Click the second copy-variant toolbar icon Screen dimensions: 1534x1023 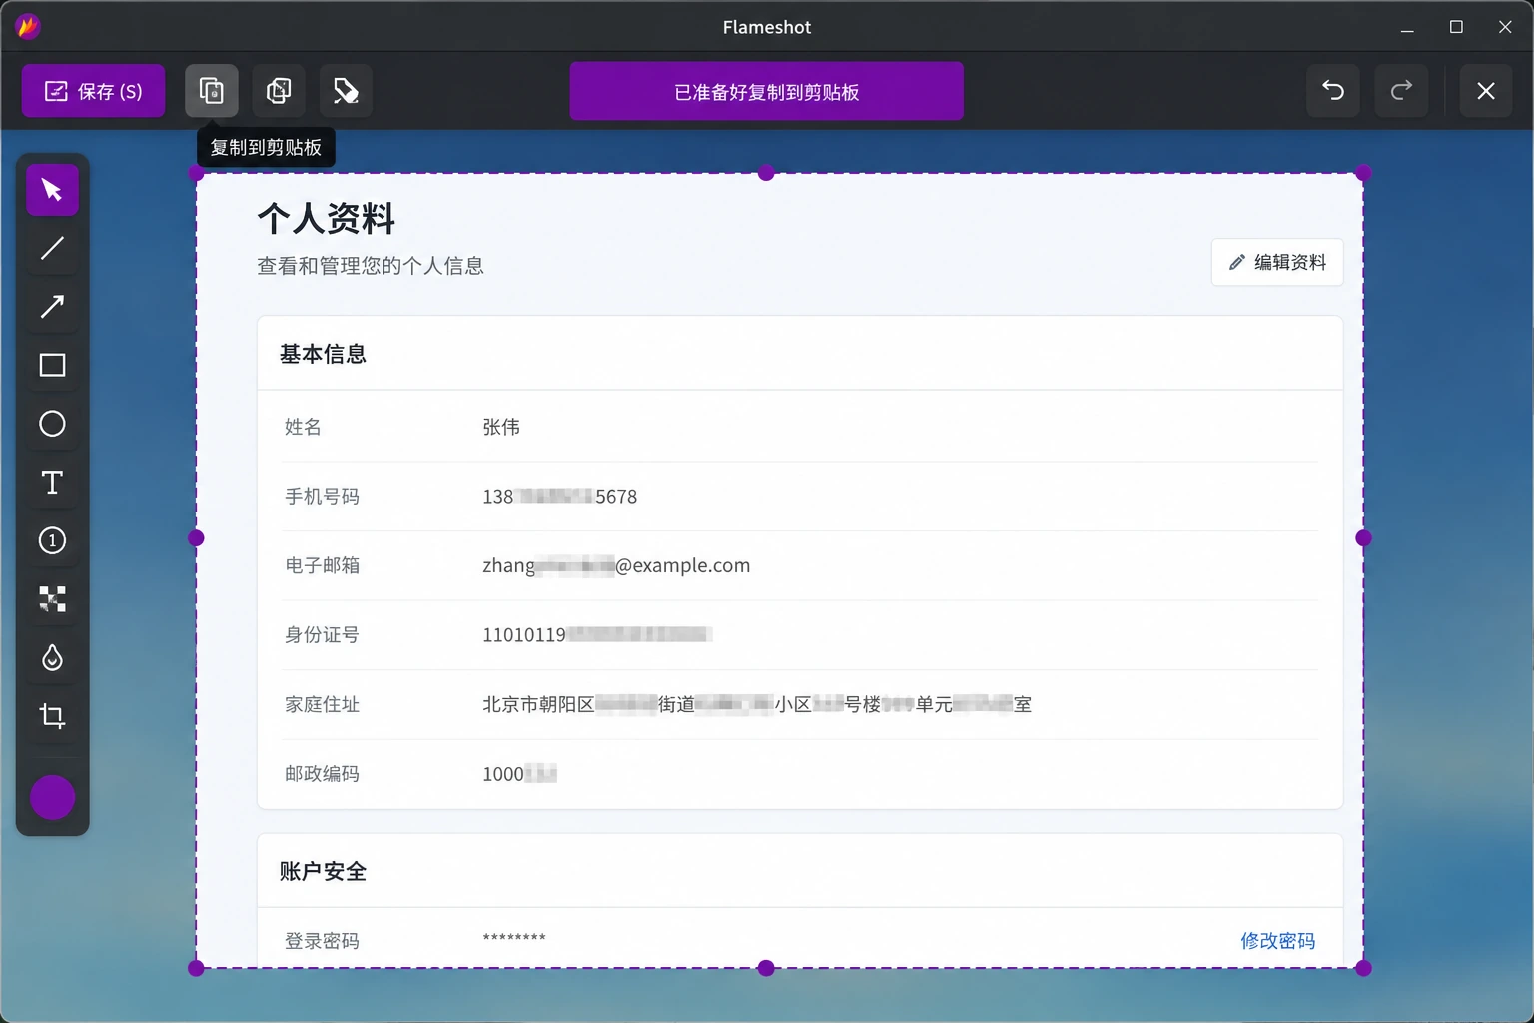pyautogui.click(x=279, y=91)
